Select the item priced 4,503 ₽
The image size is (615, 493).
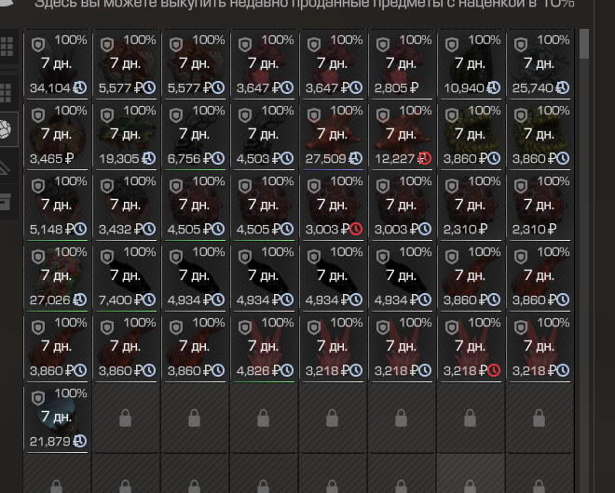click(264, 135)
